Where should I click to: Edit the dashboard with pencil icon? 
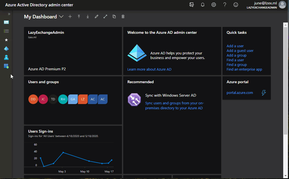97,16
